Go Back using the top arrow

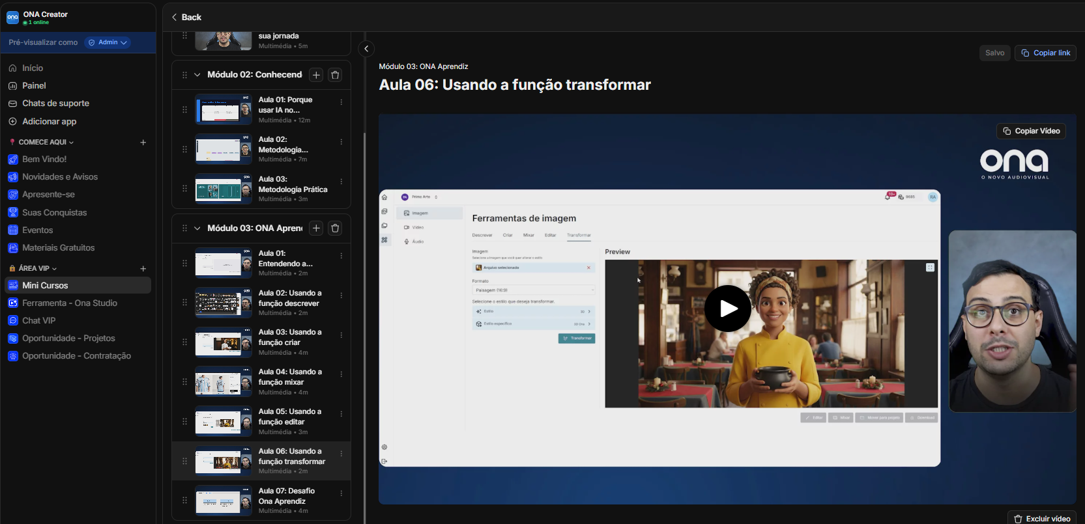coord(186,17)
